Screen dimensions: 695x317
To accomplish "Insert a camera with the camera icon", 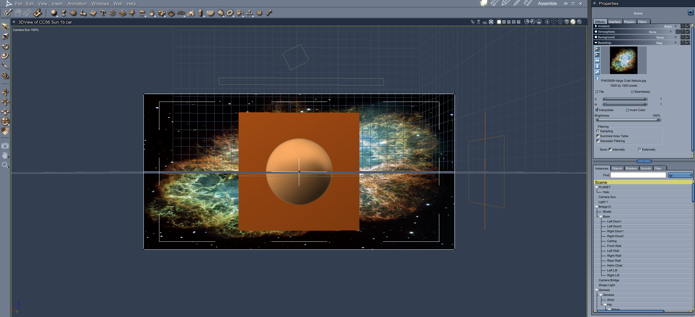I will tap(240, 13).
